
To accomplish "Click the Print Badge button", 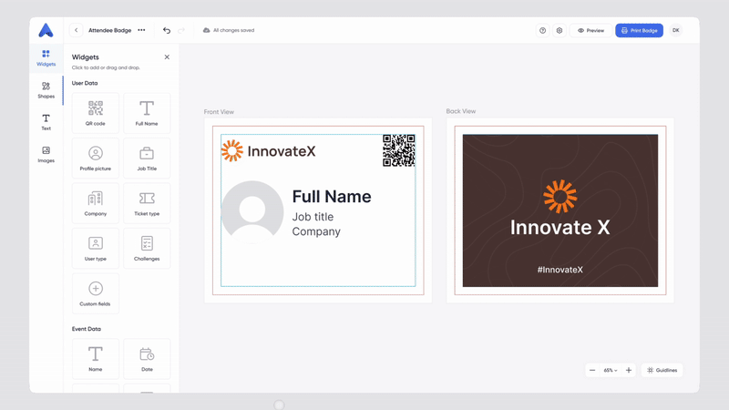I will point(639,30).
